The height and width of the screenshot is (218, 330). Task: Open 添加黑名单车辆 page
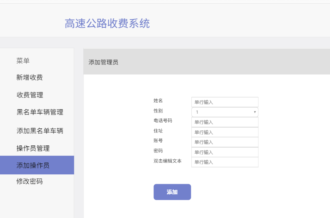tap(40, 131)
